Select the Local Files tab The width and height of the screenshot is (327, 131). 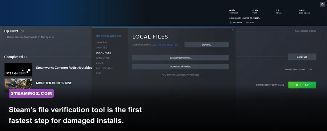click(104, 52)
